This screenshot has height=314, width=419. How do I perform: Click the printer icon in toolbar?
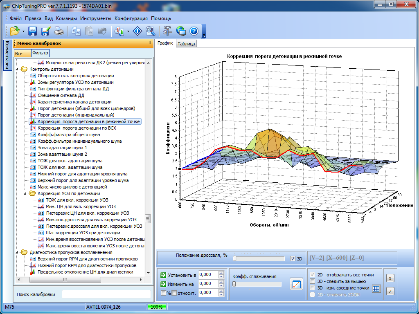point(59,31)
